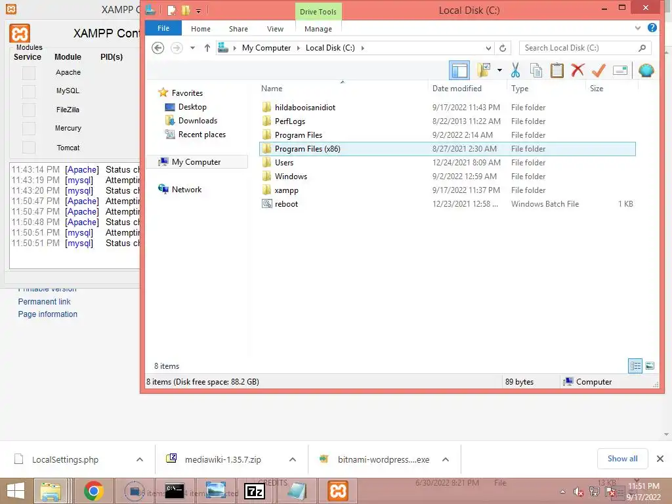Screen dimensions: 672x504
Task: Close the Chrome downloads bar
Action: (x=660, y=459)
